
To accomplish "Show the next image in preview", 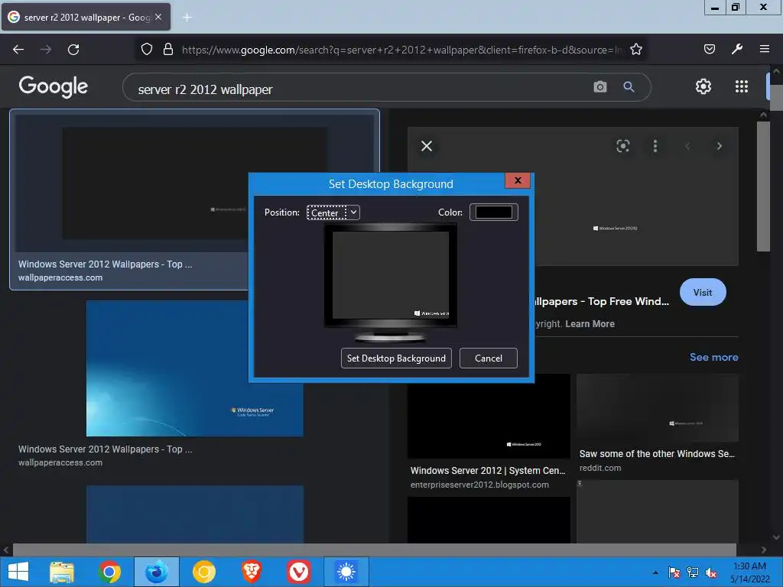I will (719, 146).
